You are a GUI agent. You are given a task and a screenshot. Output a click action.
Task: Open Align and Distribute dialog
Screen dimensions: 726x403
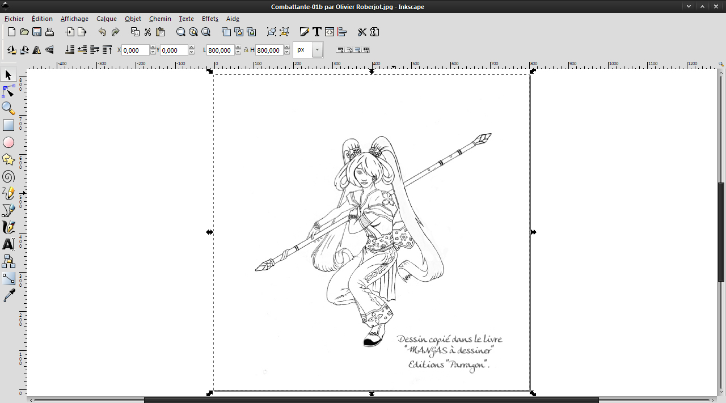[342, 32]
